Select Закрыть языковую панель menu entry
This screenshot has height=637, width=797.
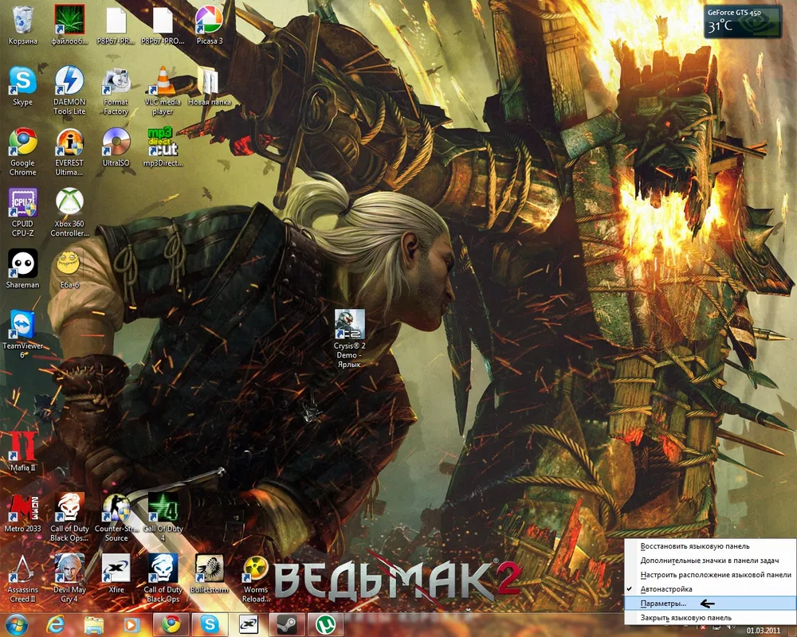point(685,618)
